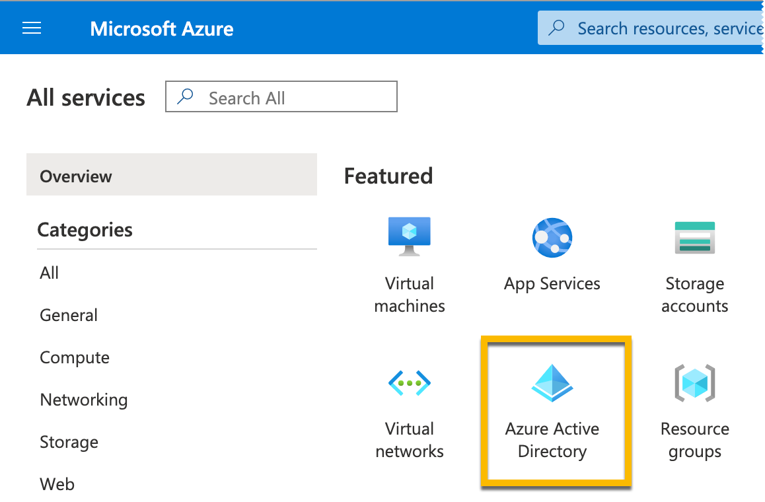Click the Virtual networks icon
Image resolution: width=765 pixels, height=502 pixels.
[x=410, y=383]
